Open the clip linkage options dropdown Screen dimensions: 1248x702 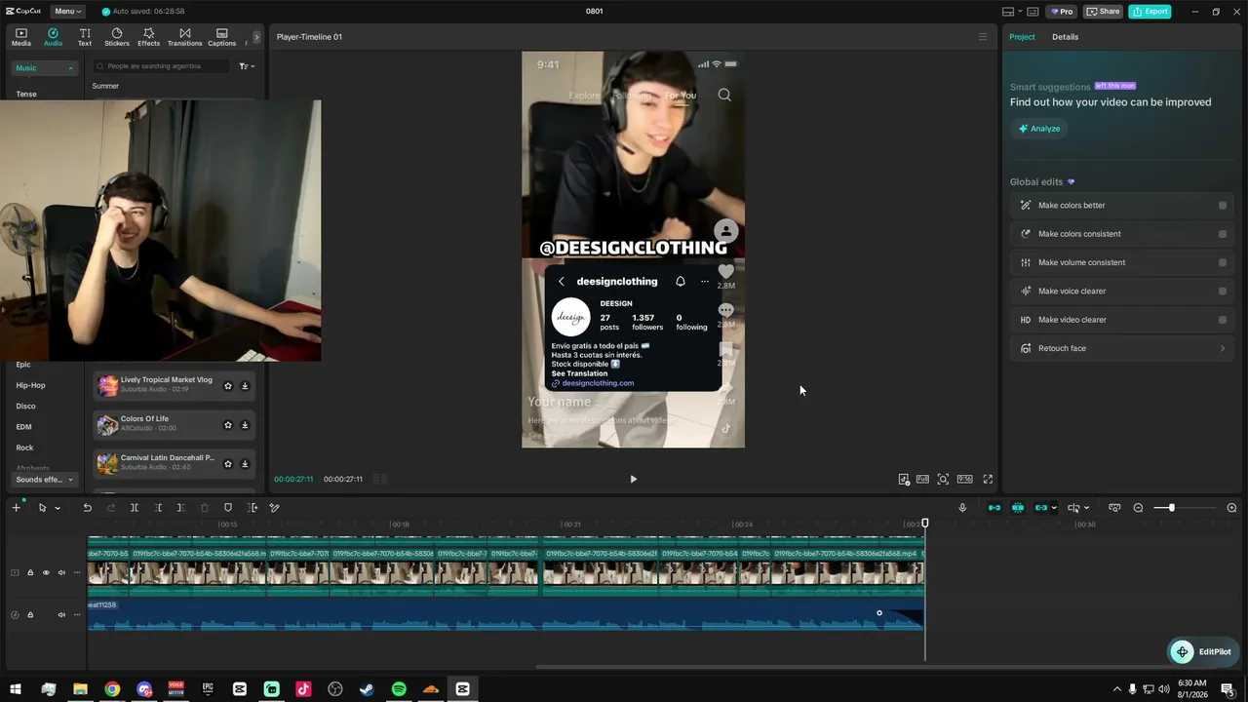[1054, 508]
